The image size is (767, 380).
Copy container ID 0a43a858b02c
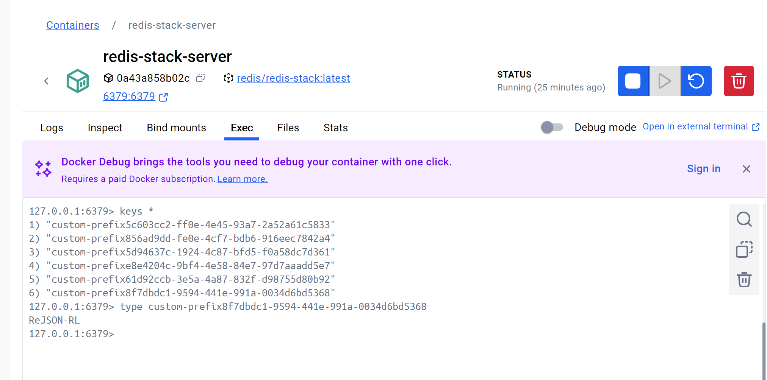point(200,78)
